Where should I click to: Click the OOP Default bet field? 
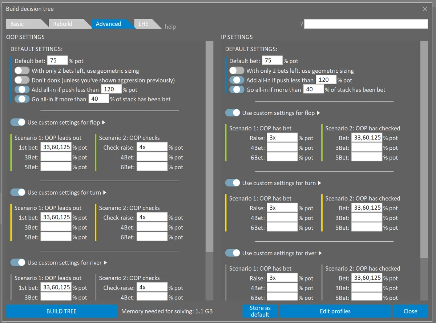click(x=57, y=61)
